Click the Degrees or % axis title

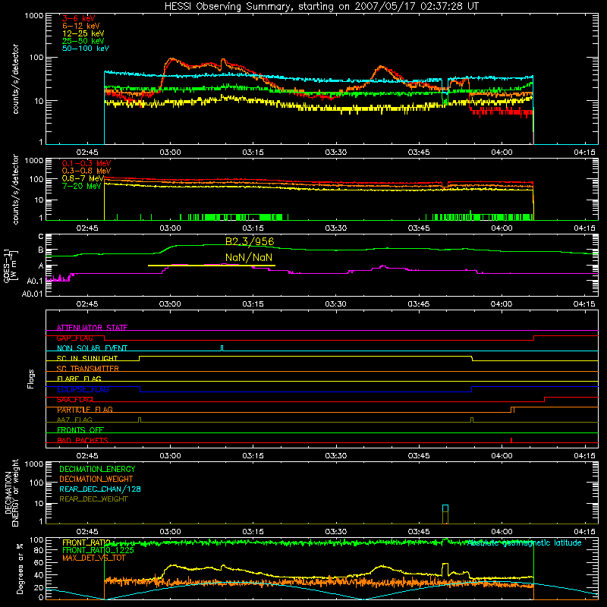(x=20, y=568)
